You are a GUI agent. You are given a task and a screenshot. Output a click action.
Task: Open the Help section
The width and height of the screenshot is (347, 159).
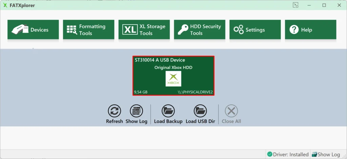pos(310,30)
